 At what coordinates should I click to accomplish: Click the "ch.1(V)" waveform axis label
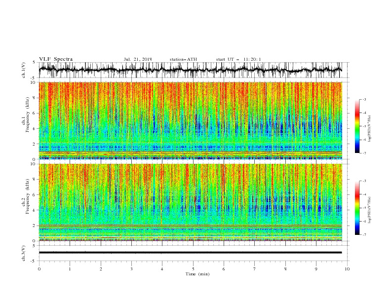[x=24, y=70]
